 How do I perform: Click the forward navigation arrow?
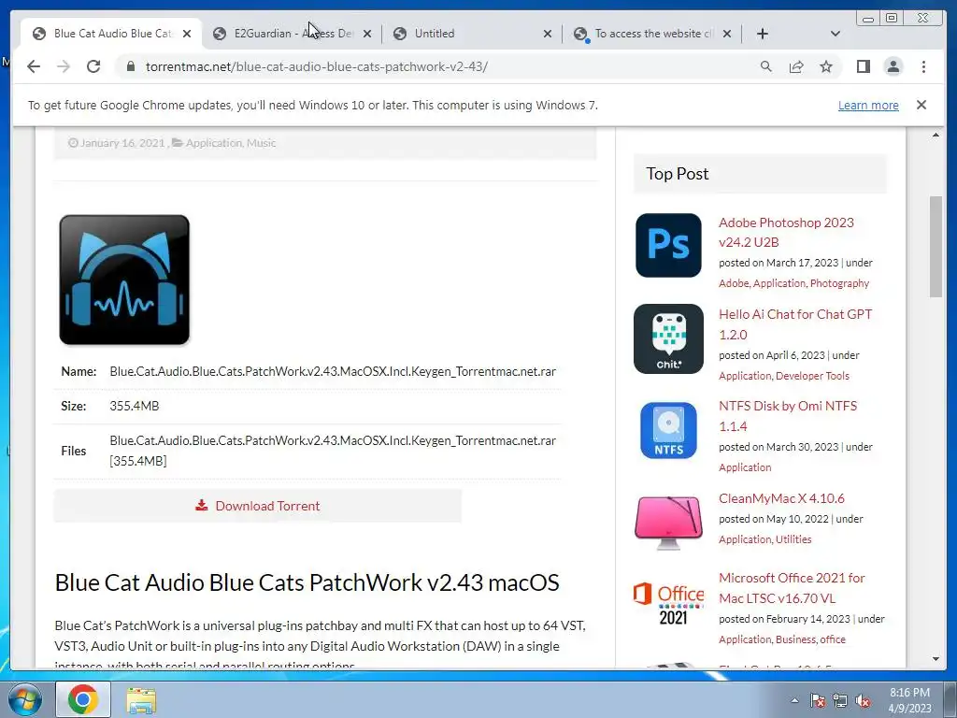pyautogui.click(x=64, y=66)
